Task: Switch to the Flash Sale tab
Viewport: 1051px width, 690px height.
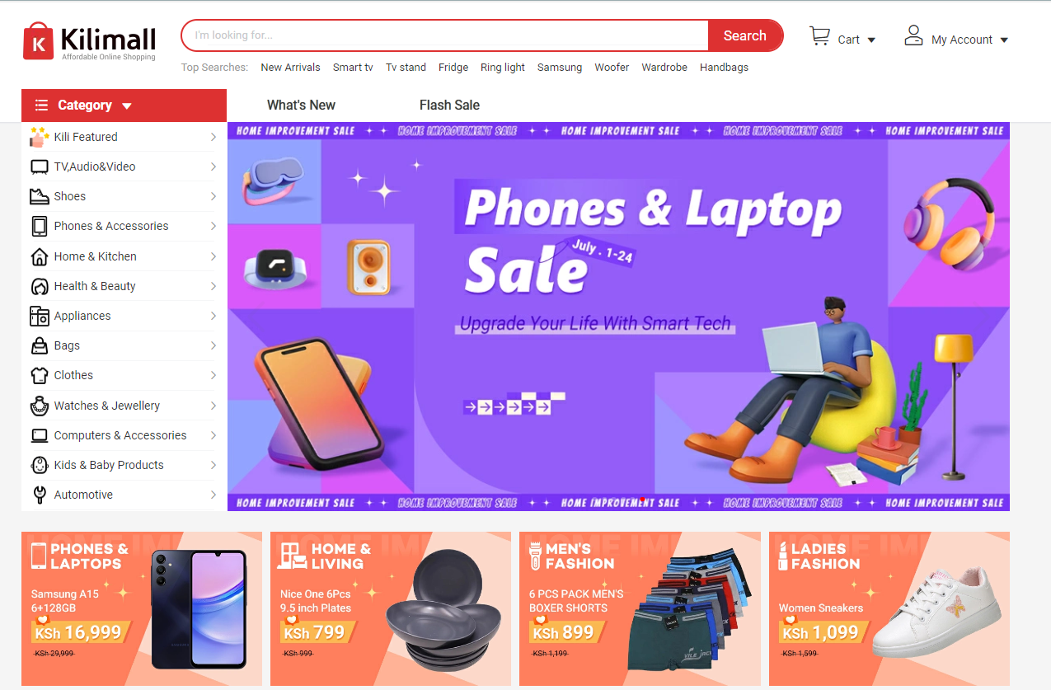Action: [x=449, y=105]
